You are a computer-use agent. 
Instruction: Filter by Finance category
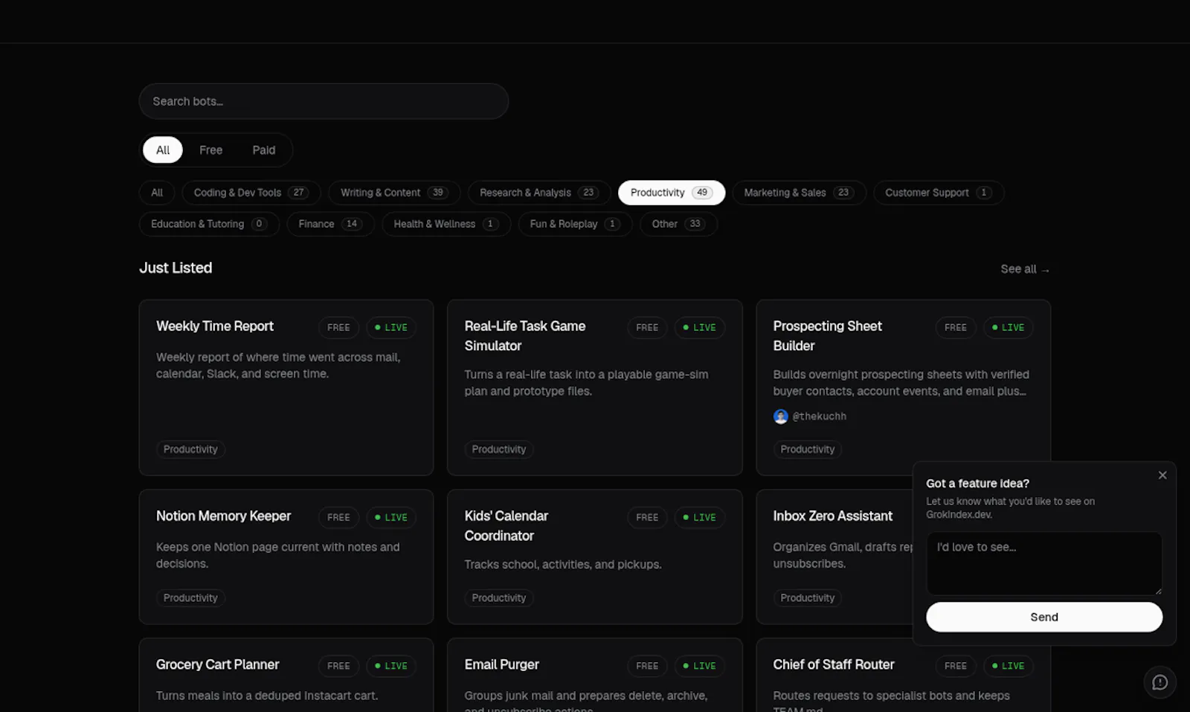click(330, 224)
